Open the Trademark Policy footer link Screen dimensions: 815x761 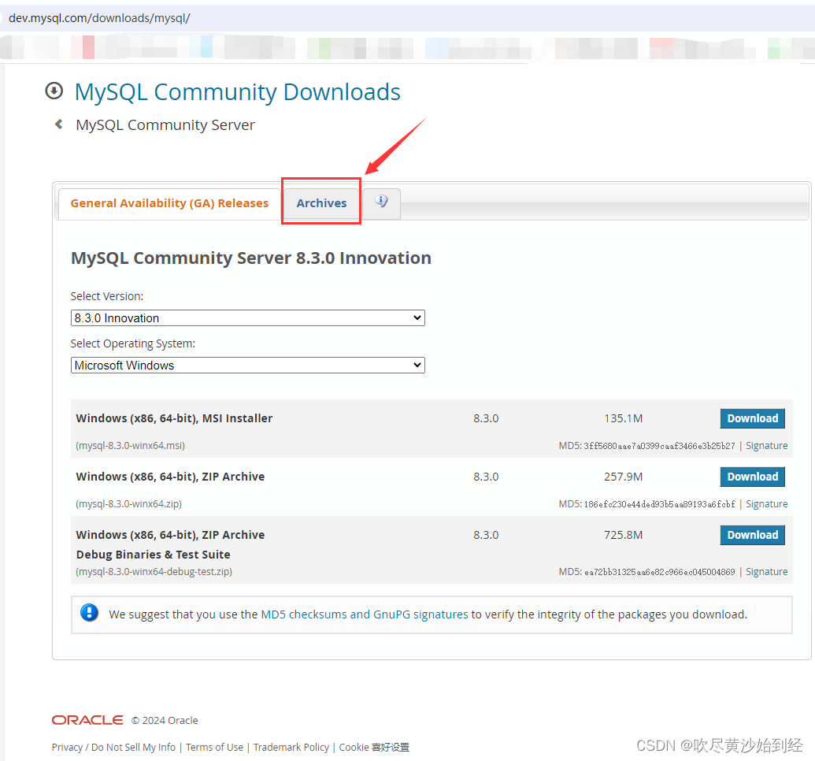pyautogui.click(x=291, y=747)
